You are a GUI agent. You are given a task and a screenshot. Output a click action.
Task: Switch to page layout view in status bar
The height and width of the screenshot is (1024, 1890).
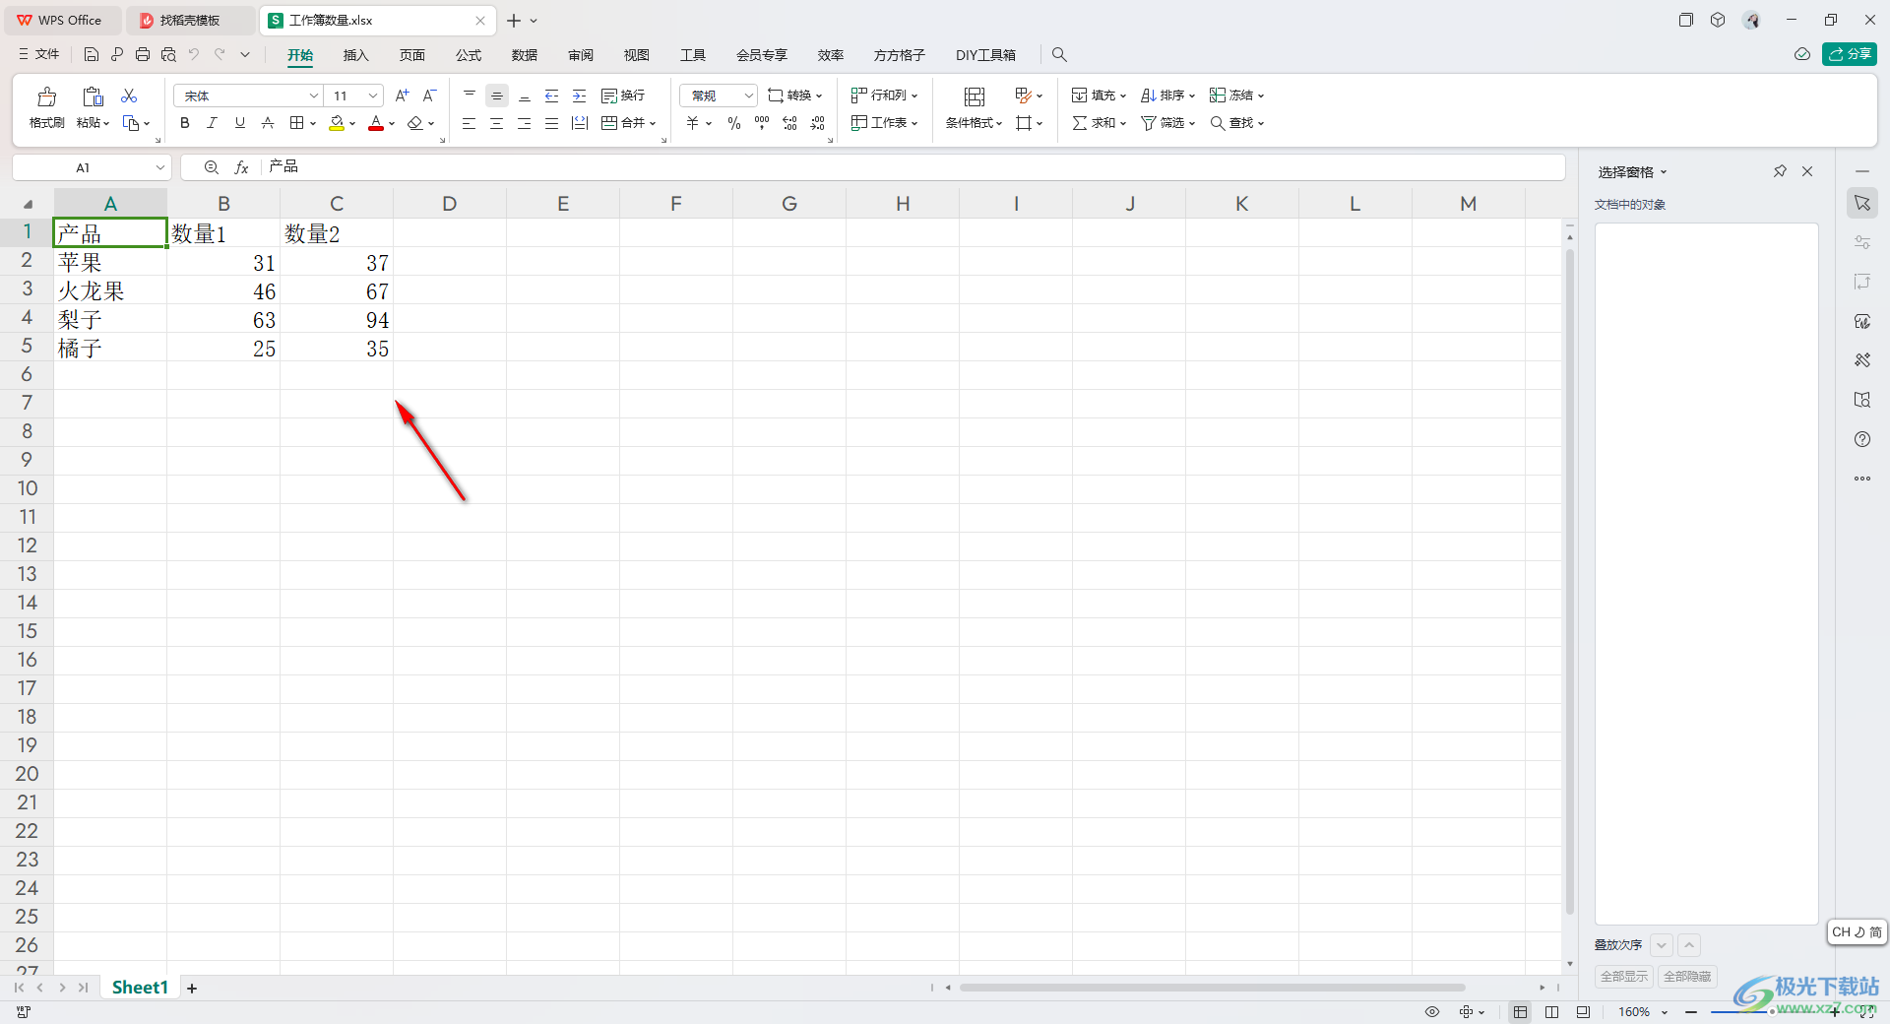coord(1552,1012)
